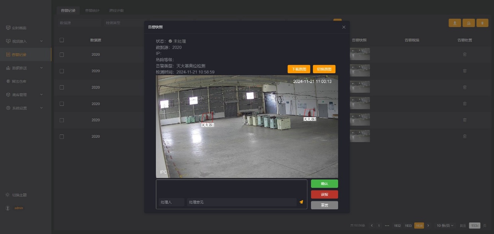Screen dimensions: 494x234
Task: Tick the sixth row checkbox
Action: (61, 136)
